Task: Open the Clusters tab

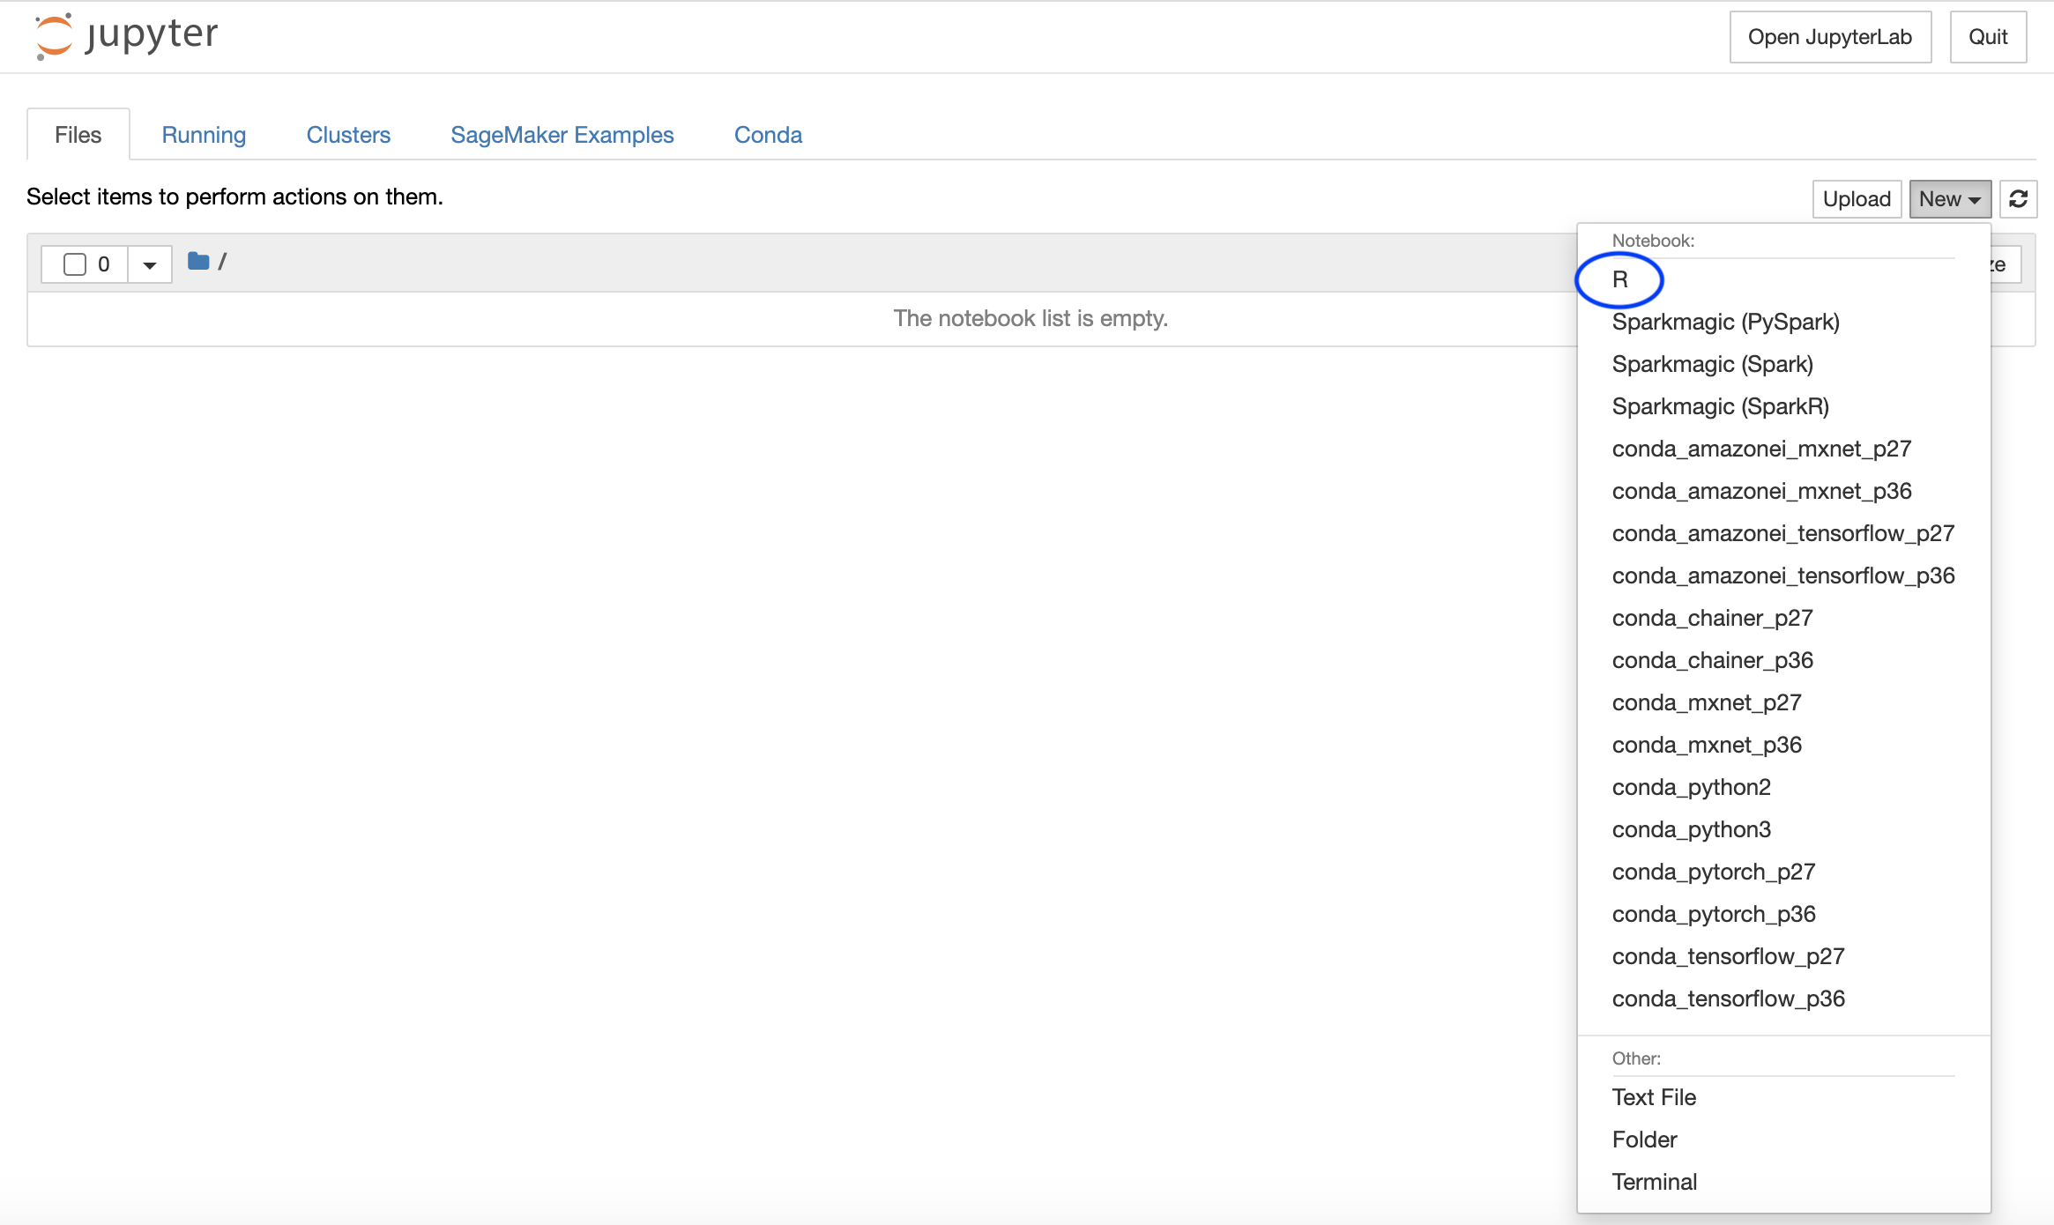Action: pyautogui.click(x=348, y=135)
